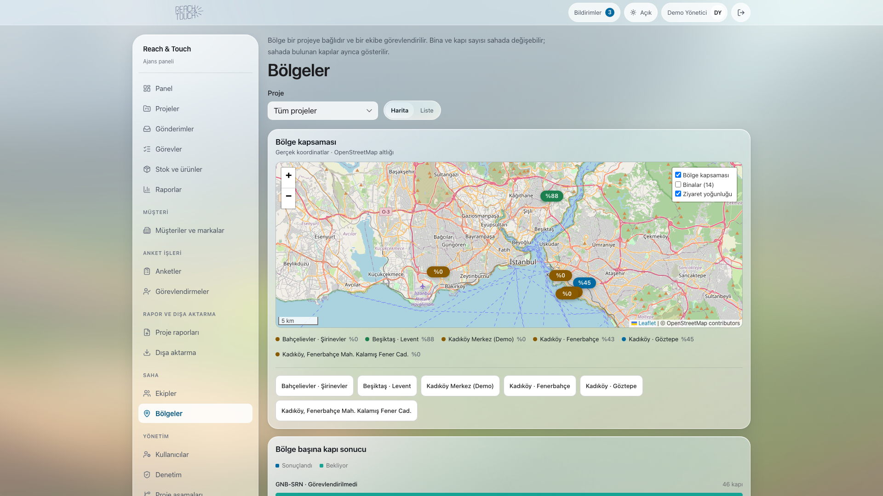Click the Anketler clipboard icon

click(147, 271)
